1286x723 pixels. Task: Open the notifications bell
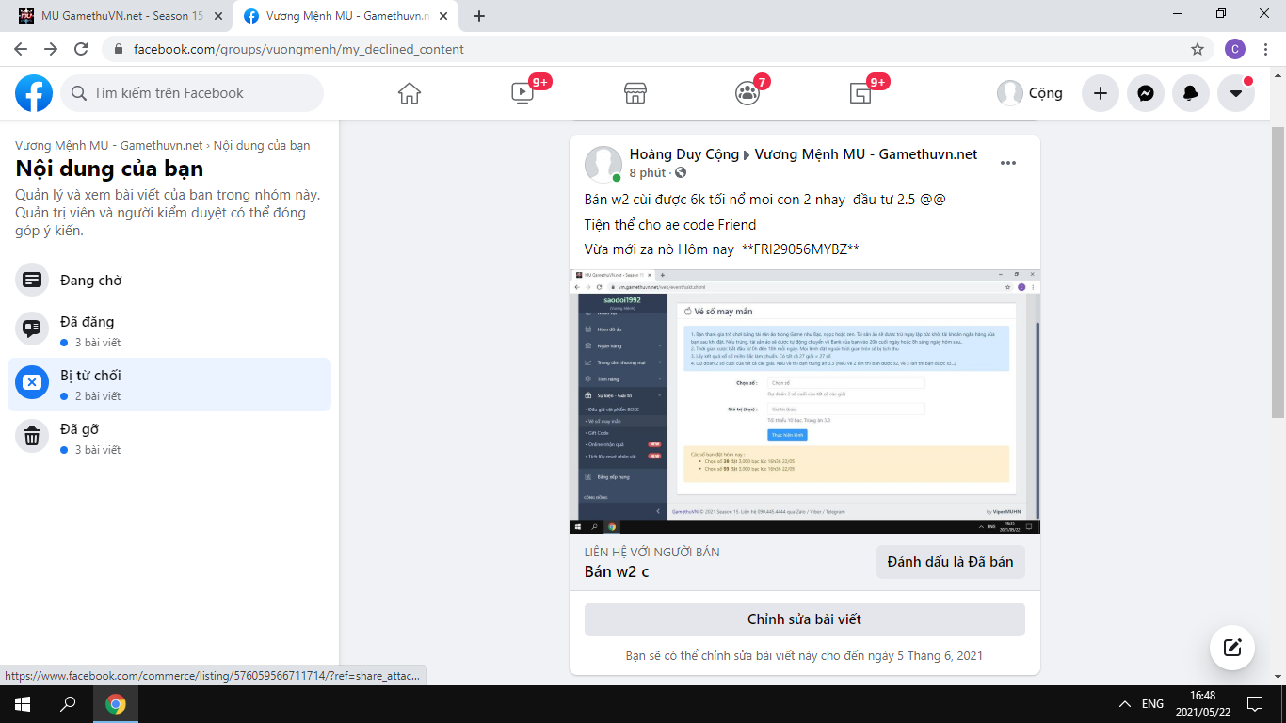point(1190,93)
